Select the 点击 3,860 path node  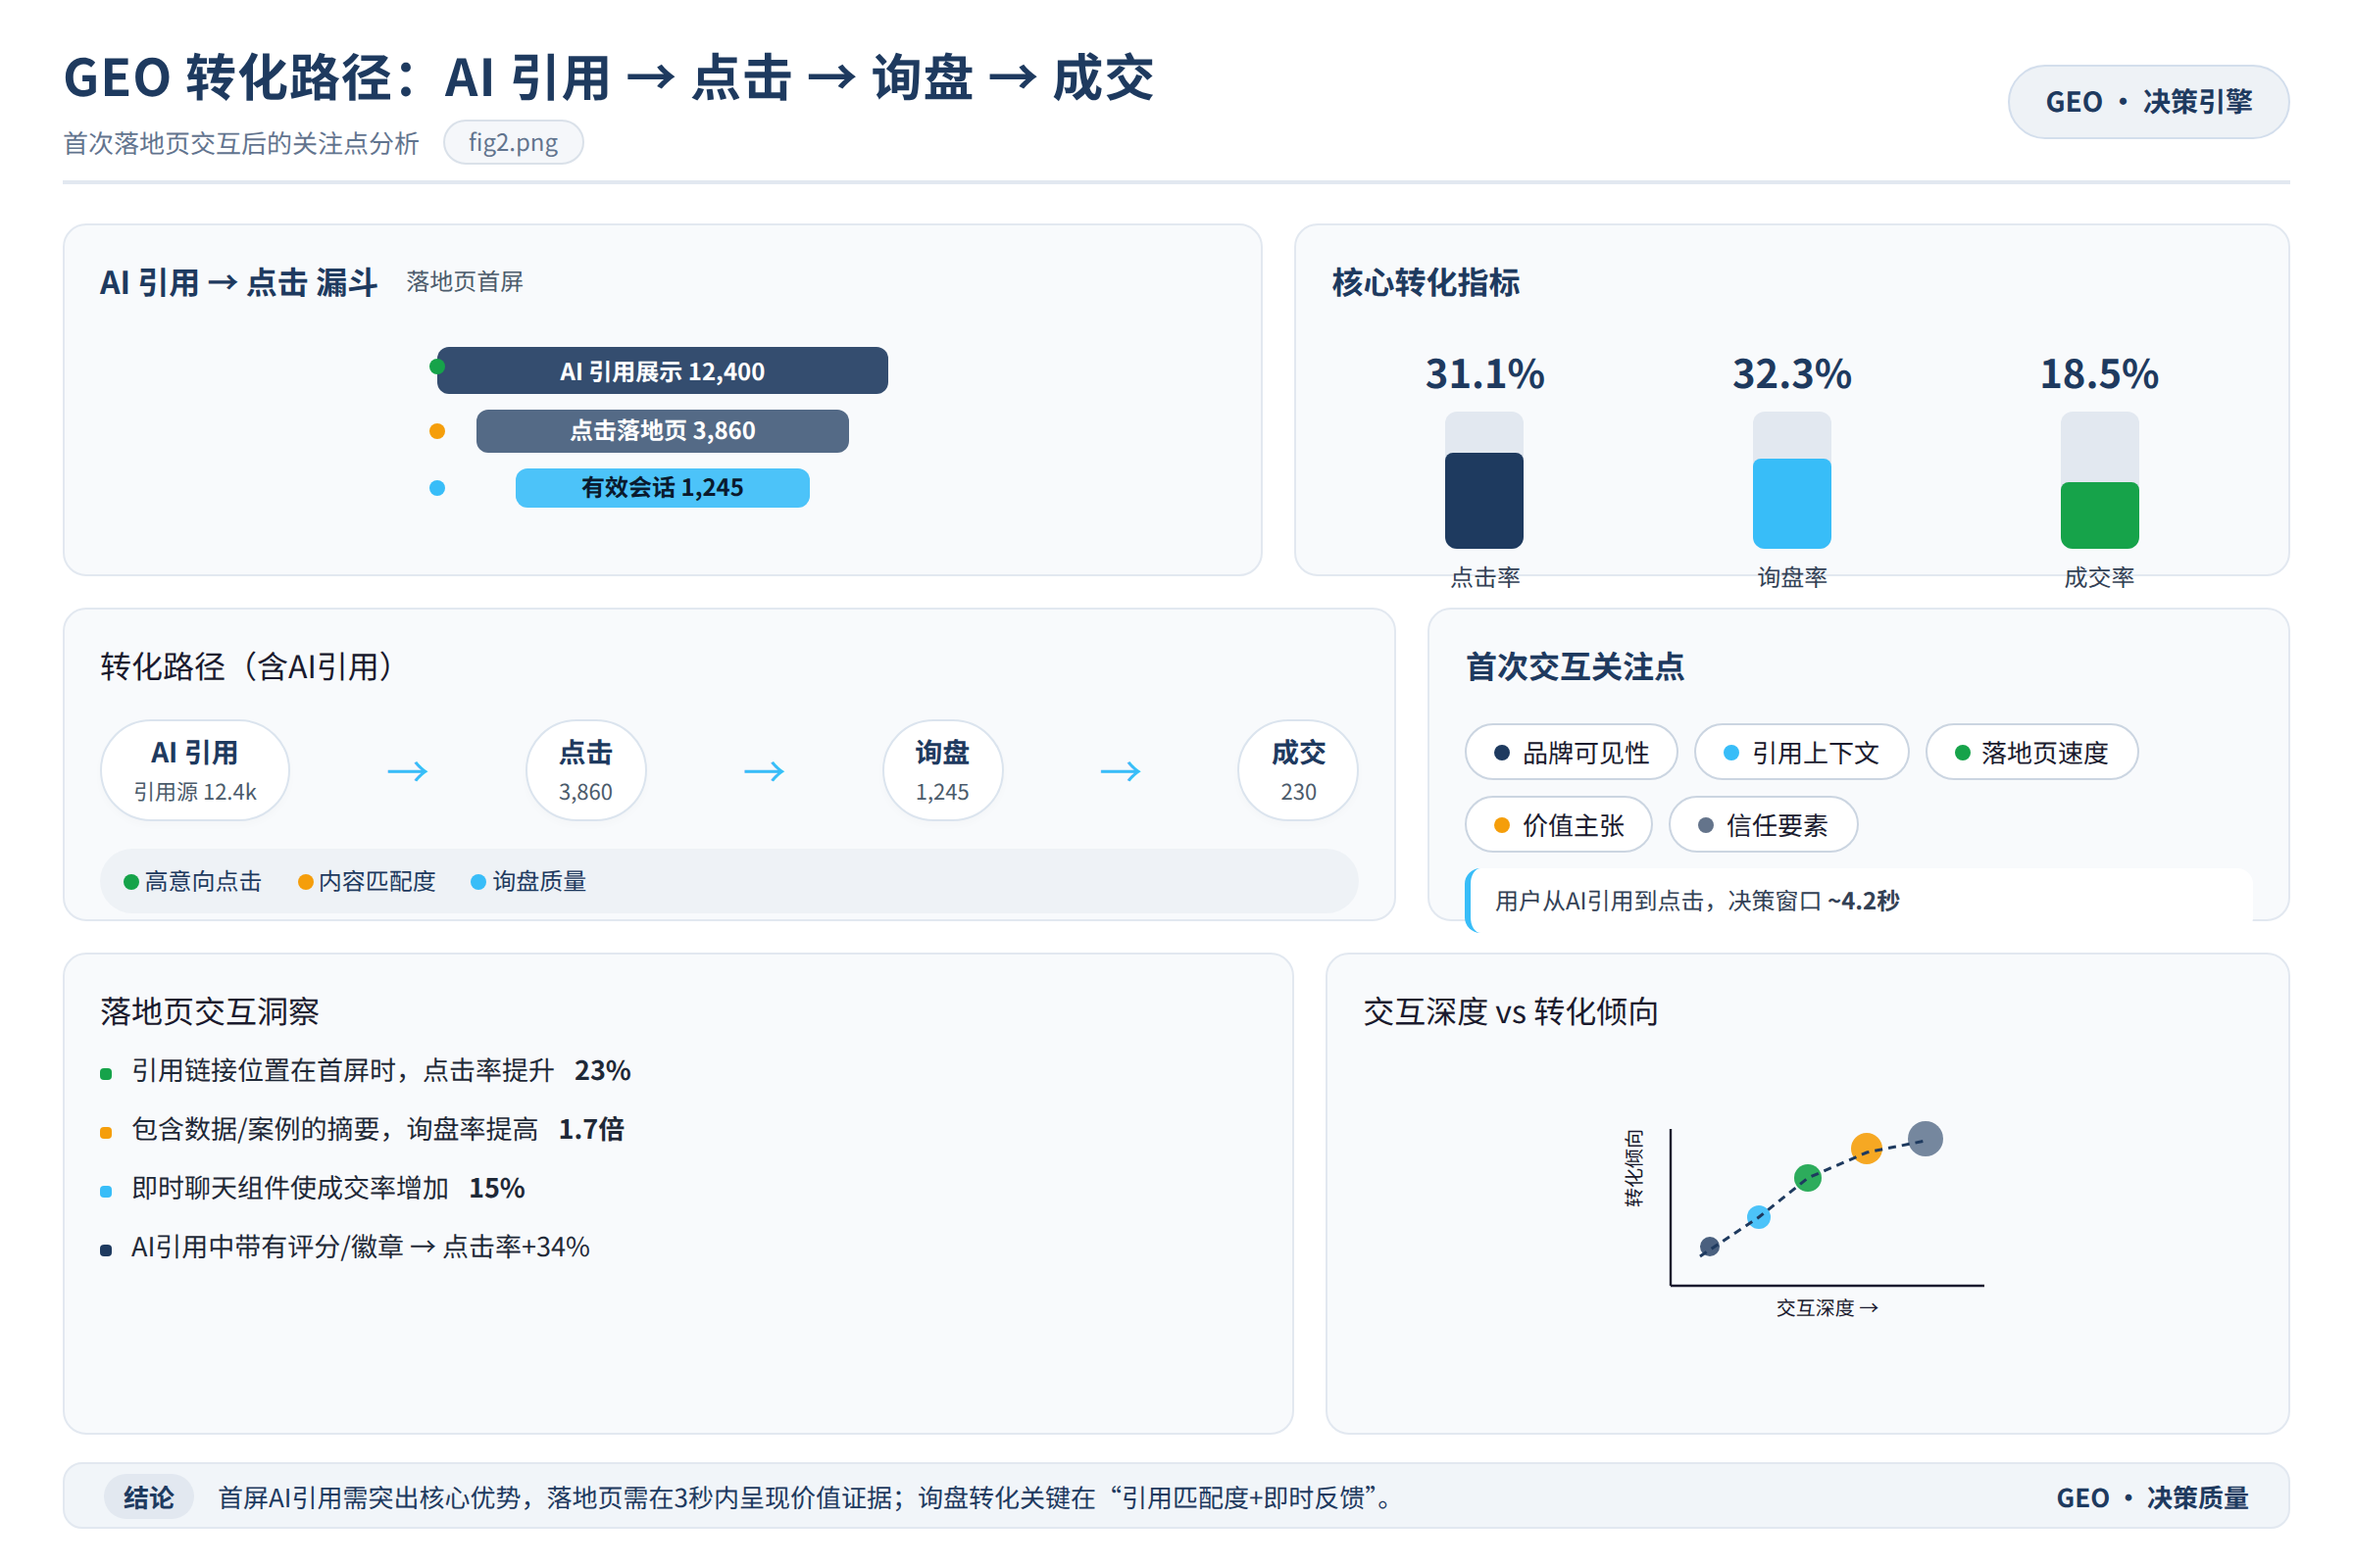tap(586, 771)
